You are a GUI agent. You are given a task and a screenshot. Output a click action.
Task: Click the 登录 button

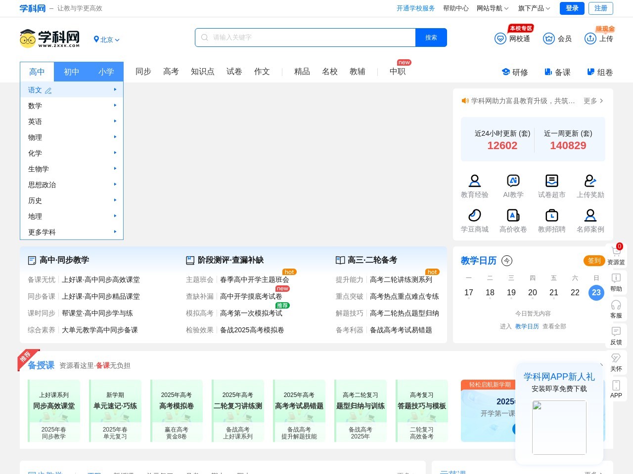[x=572, y=8]
